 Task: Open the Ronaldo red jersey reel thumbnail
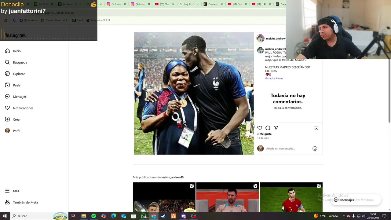[x=291, y=197]
